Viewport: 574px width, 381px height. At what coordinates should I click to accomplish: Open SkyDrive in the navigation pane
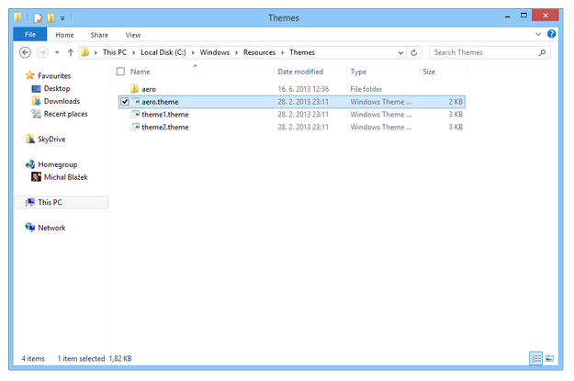coord(51,139)
